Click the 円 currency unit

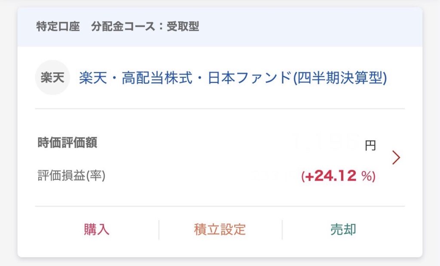click(370, 145)
